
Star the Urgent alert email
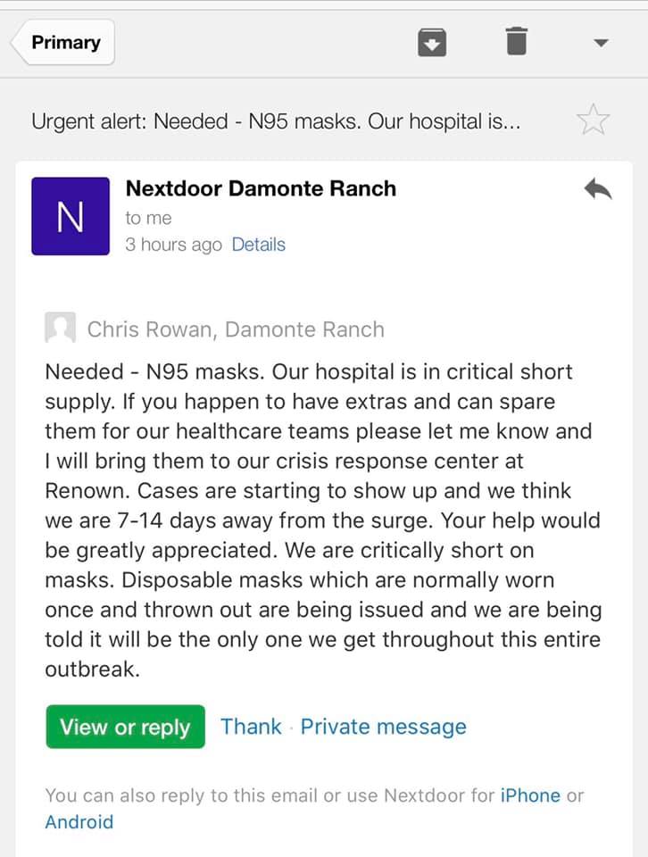click(593, 120)
